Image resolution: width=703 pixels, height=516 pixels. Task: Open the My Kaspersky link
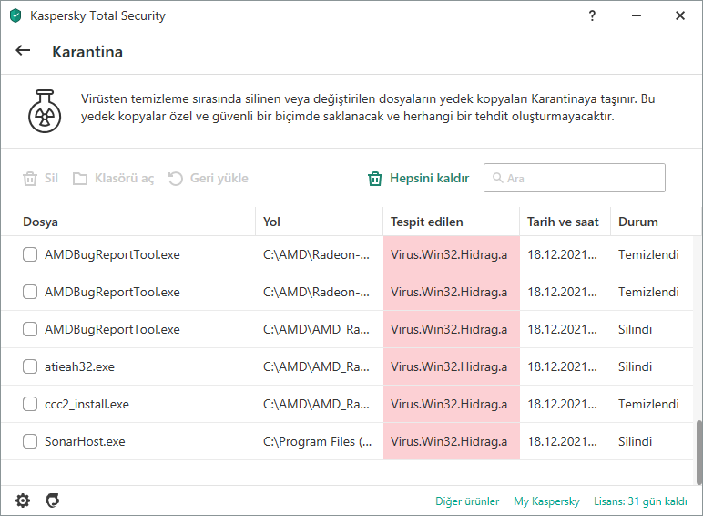click(x=546, y=501)
